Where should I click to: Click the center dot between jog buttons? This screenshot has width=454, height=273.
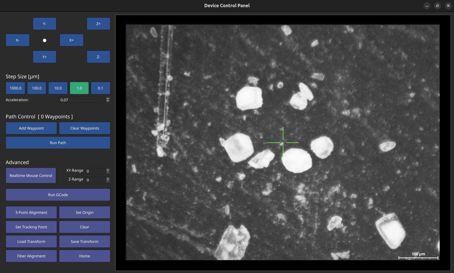click(x=44, y=40)
